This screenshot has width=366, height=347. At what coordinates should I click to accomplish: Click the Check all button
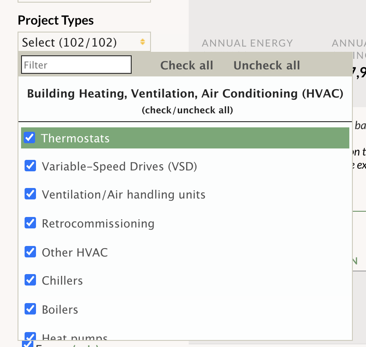click(x=187, y=65)
